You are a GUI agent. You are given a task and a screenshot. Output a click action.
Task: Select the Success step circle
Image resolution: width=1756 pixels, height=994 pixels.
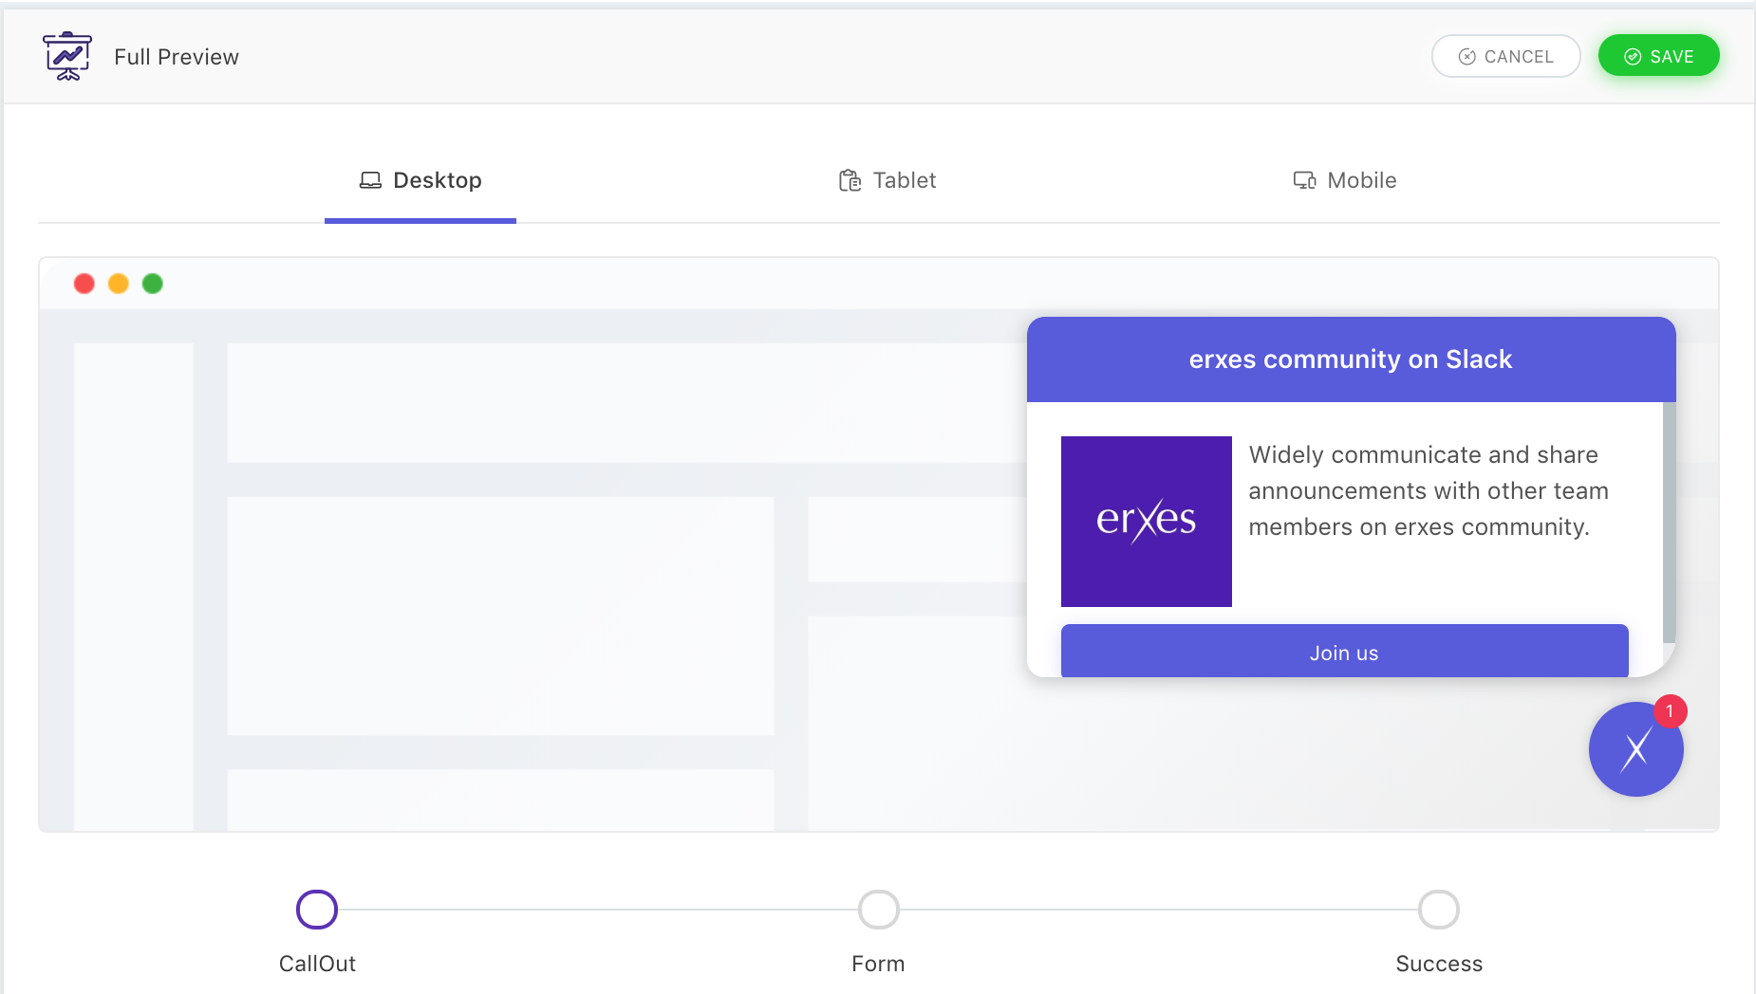point(1438,910)
